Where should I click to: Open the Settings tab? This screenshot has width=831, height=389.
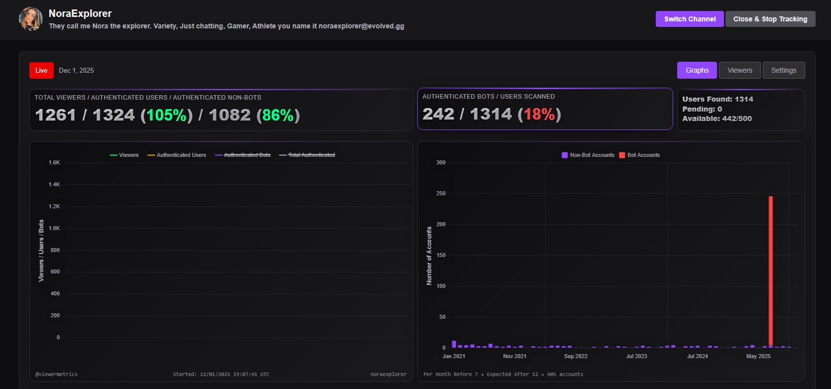click(x=784, y=70)
